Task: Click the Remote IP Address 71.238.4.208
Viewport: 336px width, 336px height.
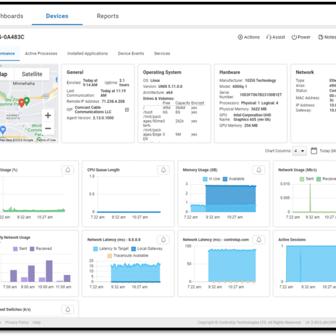Action: (x=113, y=101)
